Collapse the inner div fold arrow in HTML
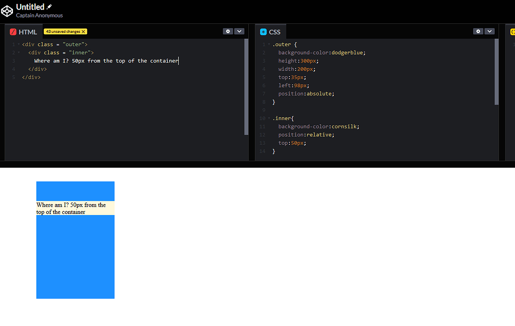Screen dimensions: 515x326 19,53
